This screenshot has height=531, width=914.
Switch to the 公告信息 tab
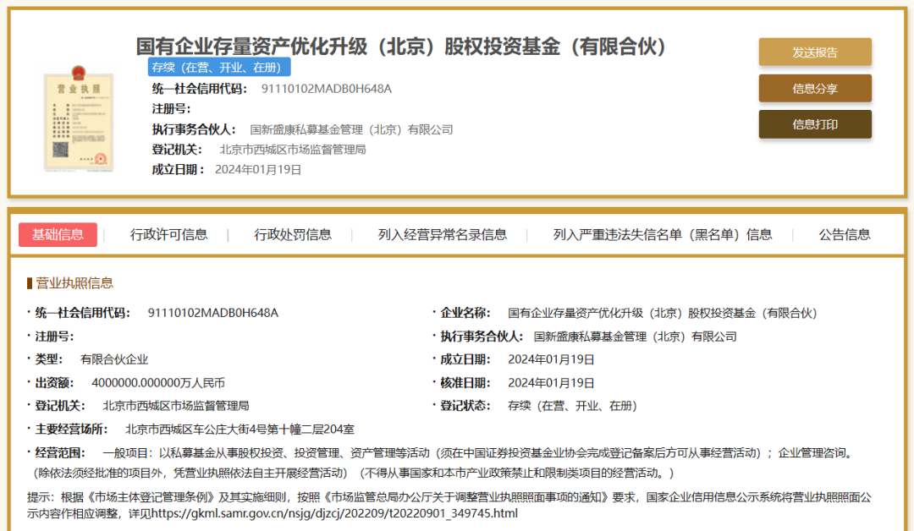pyautogui.click(x=845, y=235)
